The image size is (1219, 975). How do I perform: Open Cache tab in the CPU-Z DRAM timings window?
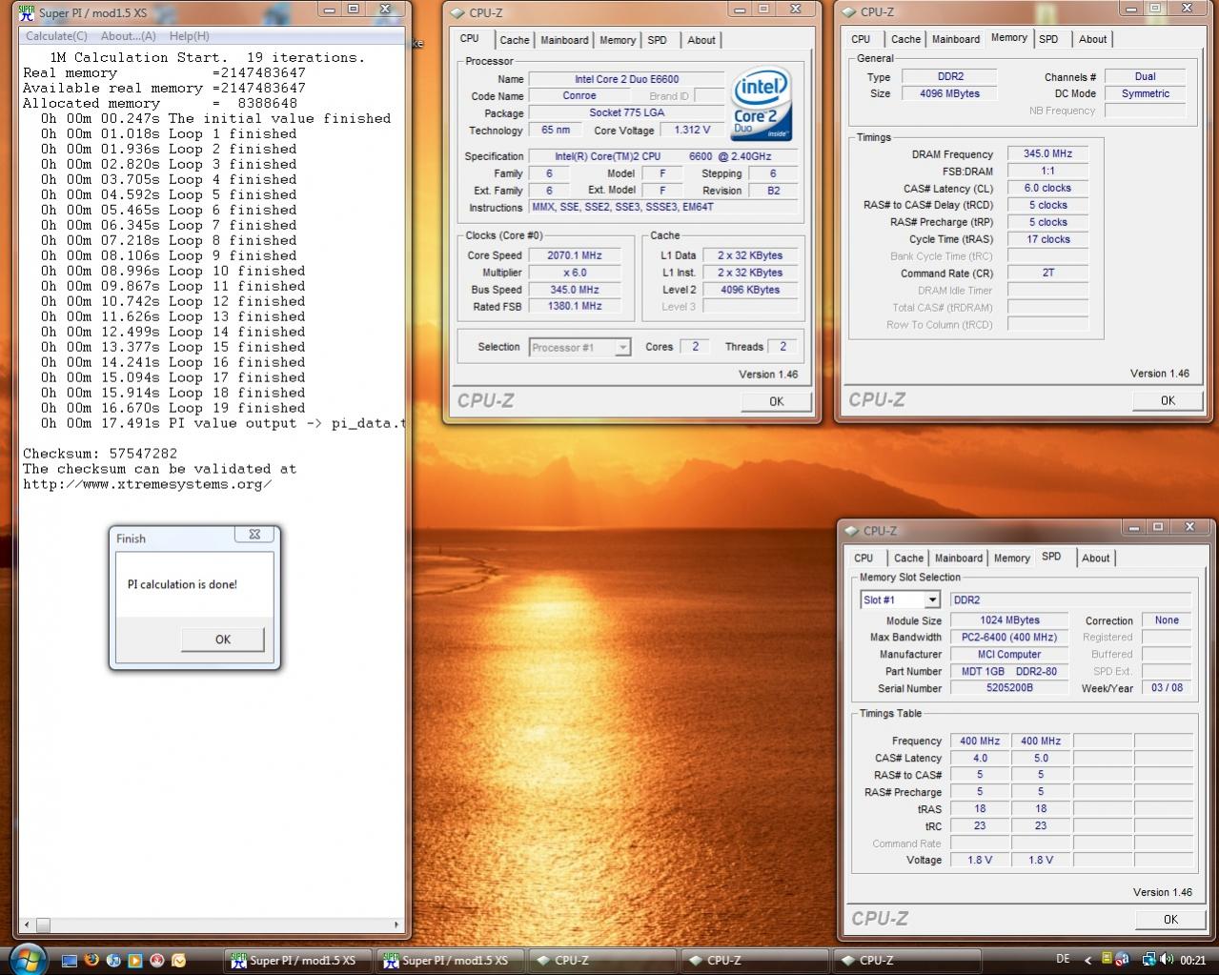pyautogui.click(x=905, y=39)
